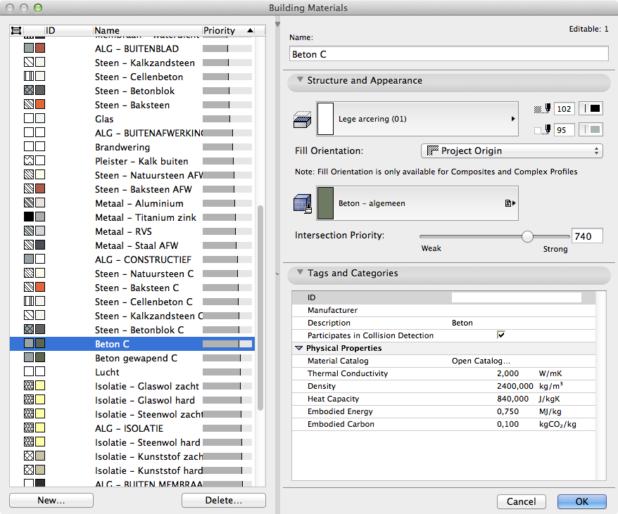618x514 pixels.
Task: Click the Heat Capacity value "840,000"
Action: pos(512,399)
